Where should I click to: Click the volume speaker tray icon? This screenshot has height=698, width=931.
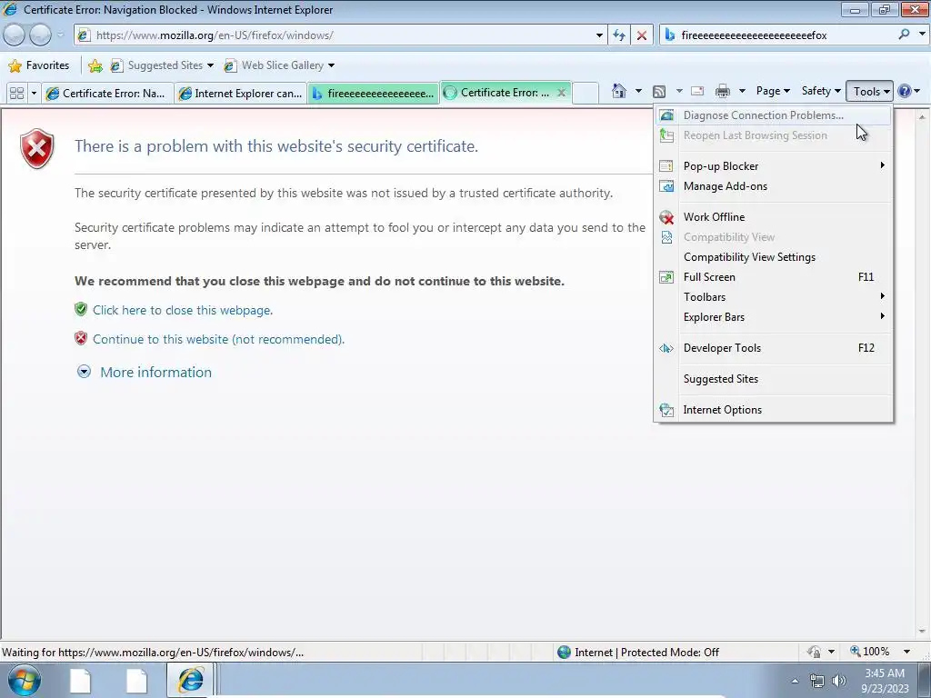pyautogui.click(x=839, y=681)
